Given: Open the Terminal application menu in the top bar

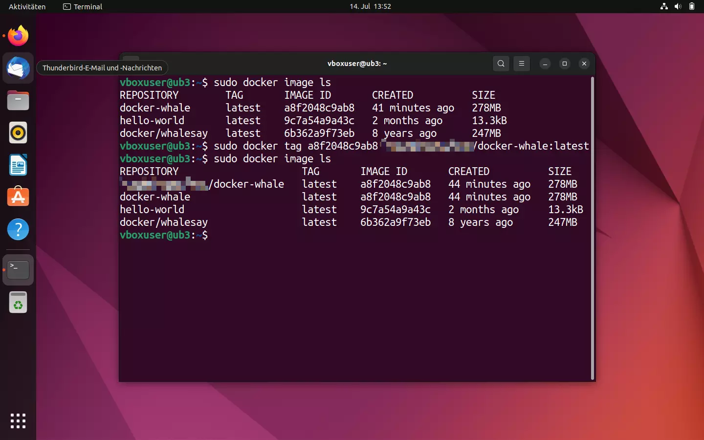Looking at the screenshot, I should tap(82, 6).
